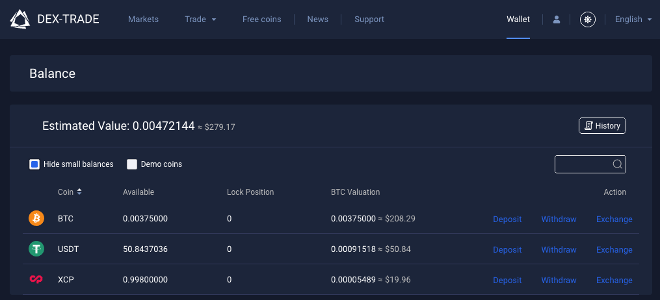The width and height of the screenshot is (660, 300).
Task: Deposit USDT
Action: [x=507, y=249]
